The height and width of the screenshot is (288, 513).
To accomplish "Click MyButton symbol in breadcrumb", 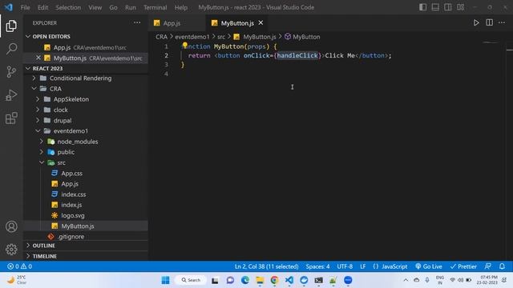I will (302, 37).
